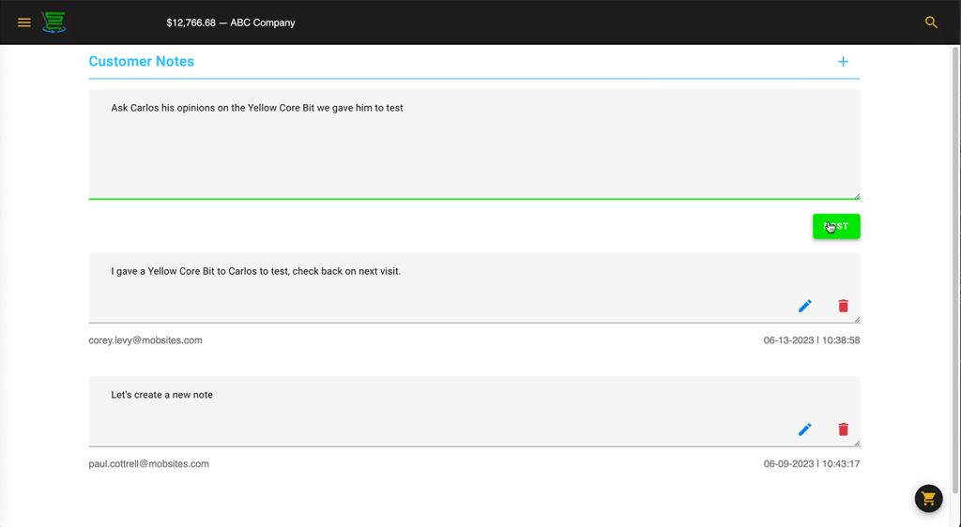Screen dimensions: 961x527
Task: Edit the "Let's create a new note" entry
Action: 804,429
